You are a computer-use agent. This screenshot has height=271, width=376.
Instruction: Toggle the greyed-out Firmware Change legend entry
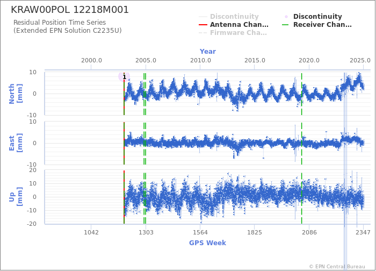coord(233,33)
